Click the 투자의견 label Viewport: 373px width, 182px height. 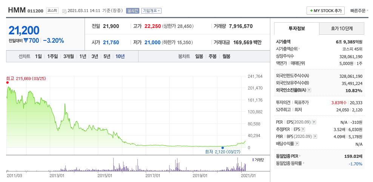pyautogui.click(x=283, y=103)
